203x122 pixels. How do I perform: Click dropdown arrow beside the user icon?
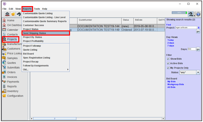click(194, 14)
